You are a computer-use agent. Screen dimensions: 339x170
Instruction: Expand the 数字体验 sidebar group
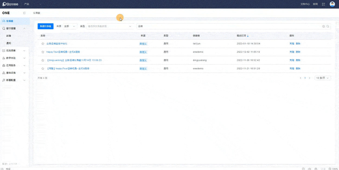pyautogui.click(x=24, y=58)
